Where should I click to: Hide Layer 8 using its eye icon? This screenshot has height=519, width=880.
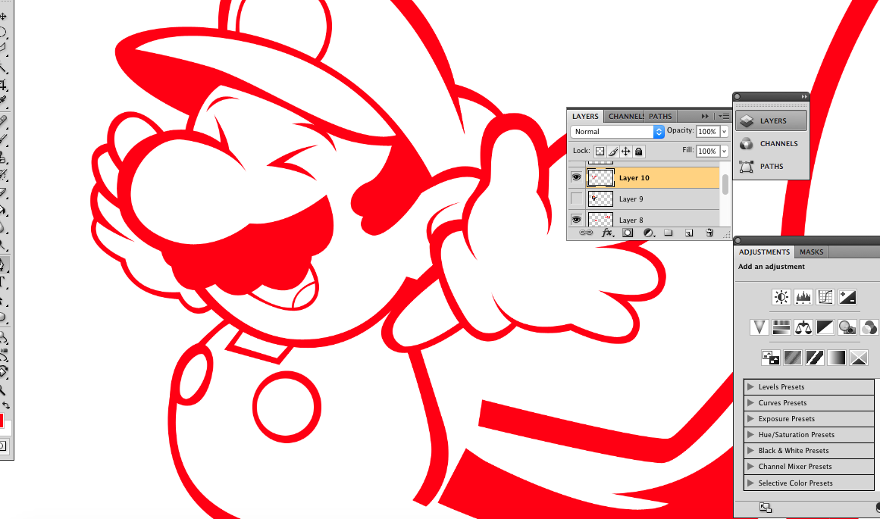point(576,220)
